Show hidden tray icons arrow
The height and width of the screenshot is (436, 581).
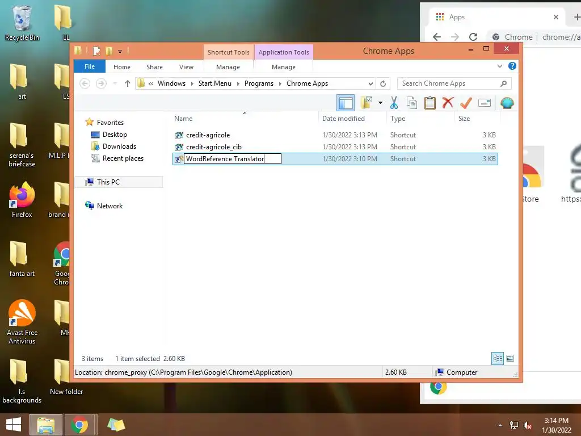click(500, 425)
